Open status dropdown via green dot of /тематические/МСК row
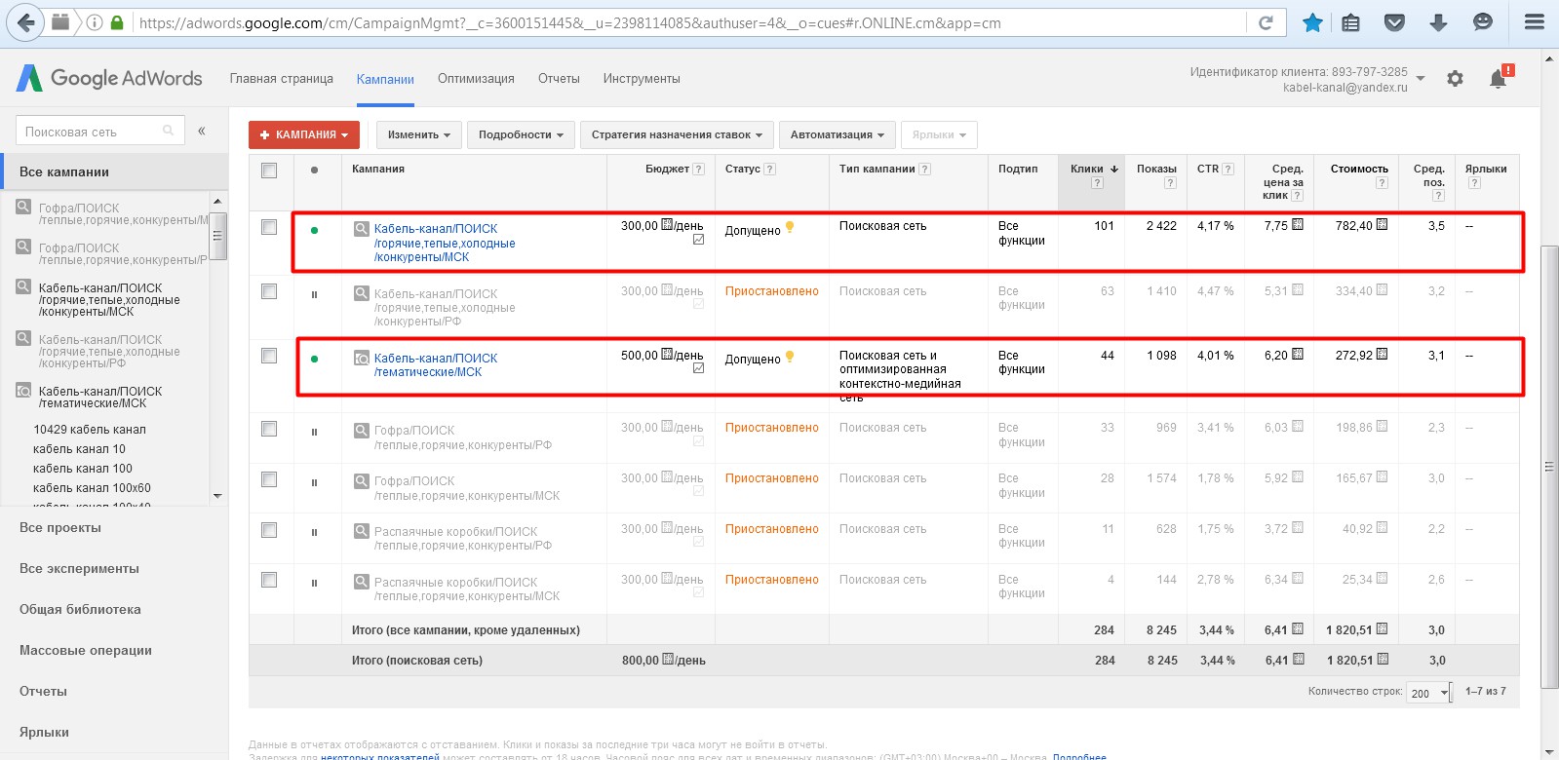 pos(314,359)
